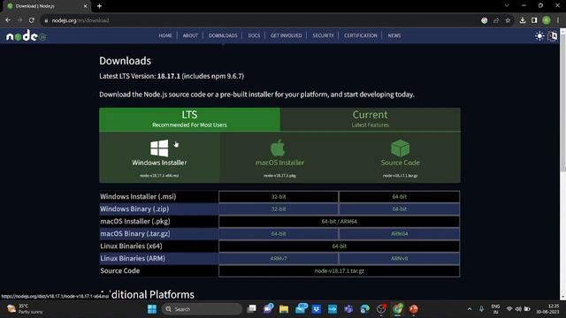Click the Windows Installer logo icon

tap(159, 148)
